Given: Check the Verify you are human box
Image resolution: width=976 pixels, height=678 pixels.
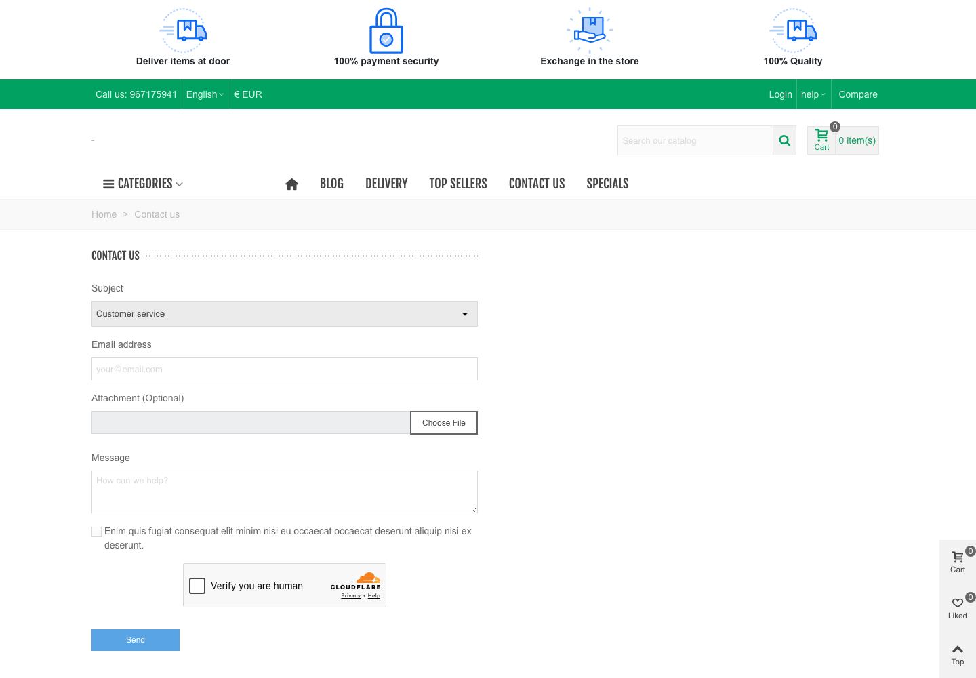Looking at the screenshot, I should [x=197, y=586].
